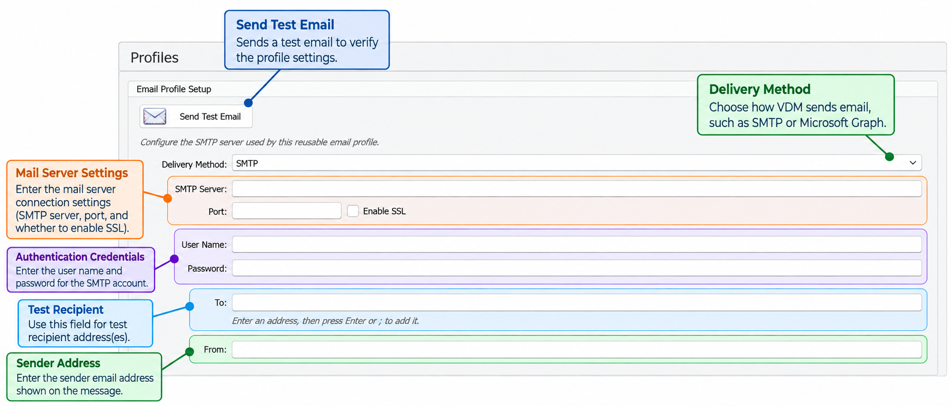Click the Enable SSL label text
Viewport: 951px width, 406px height.
click(384, 211)
